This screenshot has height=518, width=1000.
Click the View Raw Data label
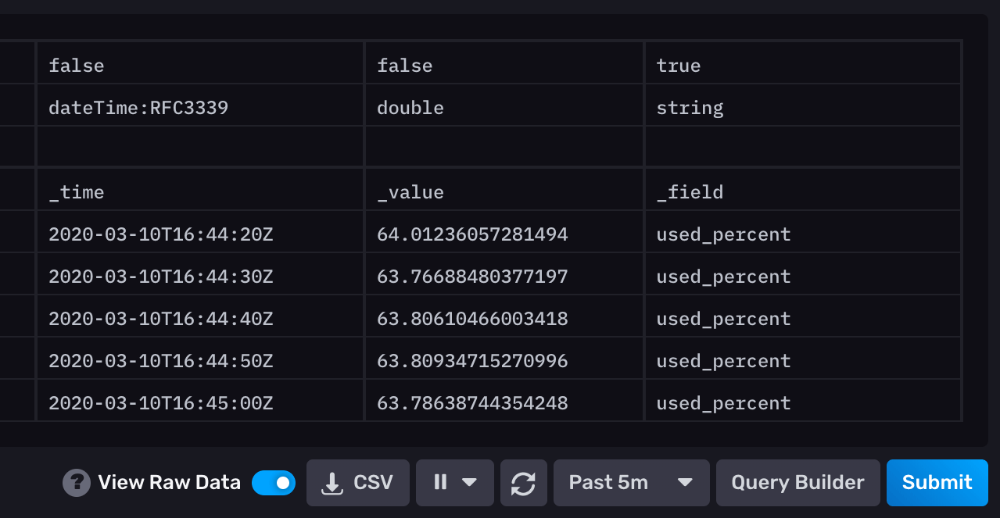tap(169, 483)
